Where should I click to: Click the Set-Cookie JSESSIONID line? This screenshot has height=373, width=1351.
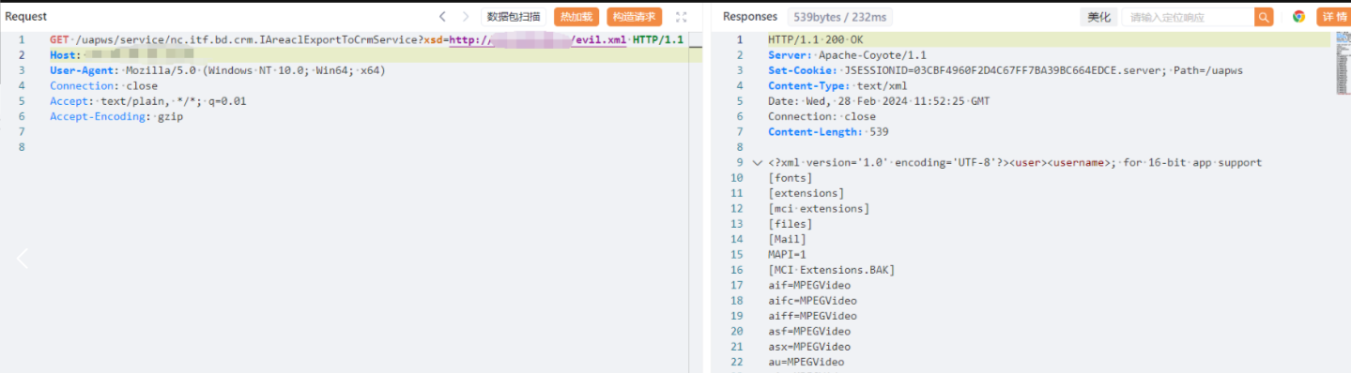pos(1006,70)
